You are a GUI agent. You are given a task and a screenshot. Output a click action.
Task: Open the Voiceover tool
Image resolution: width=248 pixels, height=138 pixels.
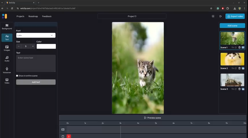coord(7,70)
